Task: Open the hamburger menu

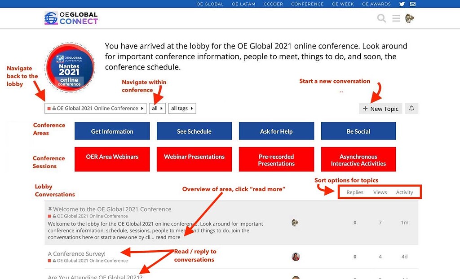Action: [x=395, y=18]
